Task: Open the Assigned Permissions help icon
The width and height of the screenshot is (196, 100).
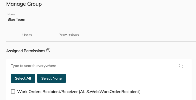Action: point(48,50)
